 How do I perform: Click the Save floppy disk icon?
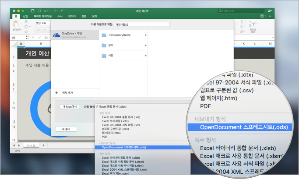click(39, 11)
